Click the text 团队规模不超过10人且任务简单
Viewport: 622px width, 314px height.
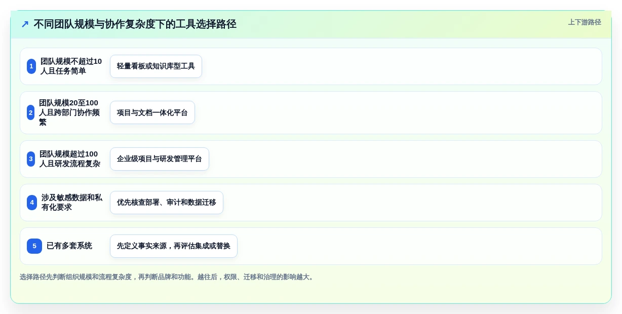click(71, 66)
